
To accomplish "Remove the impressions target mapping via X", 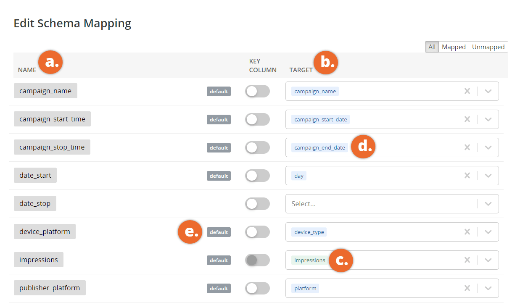I will click(x=467, y=260).
